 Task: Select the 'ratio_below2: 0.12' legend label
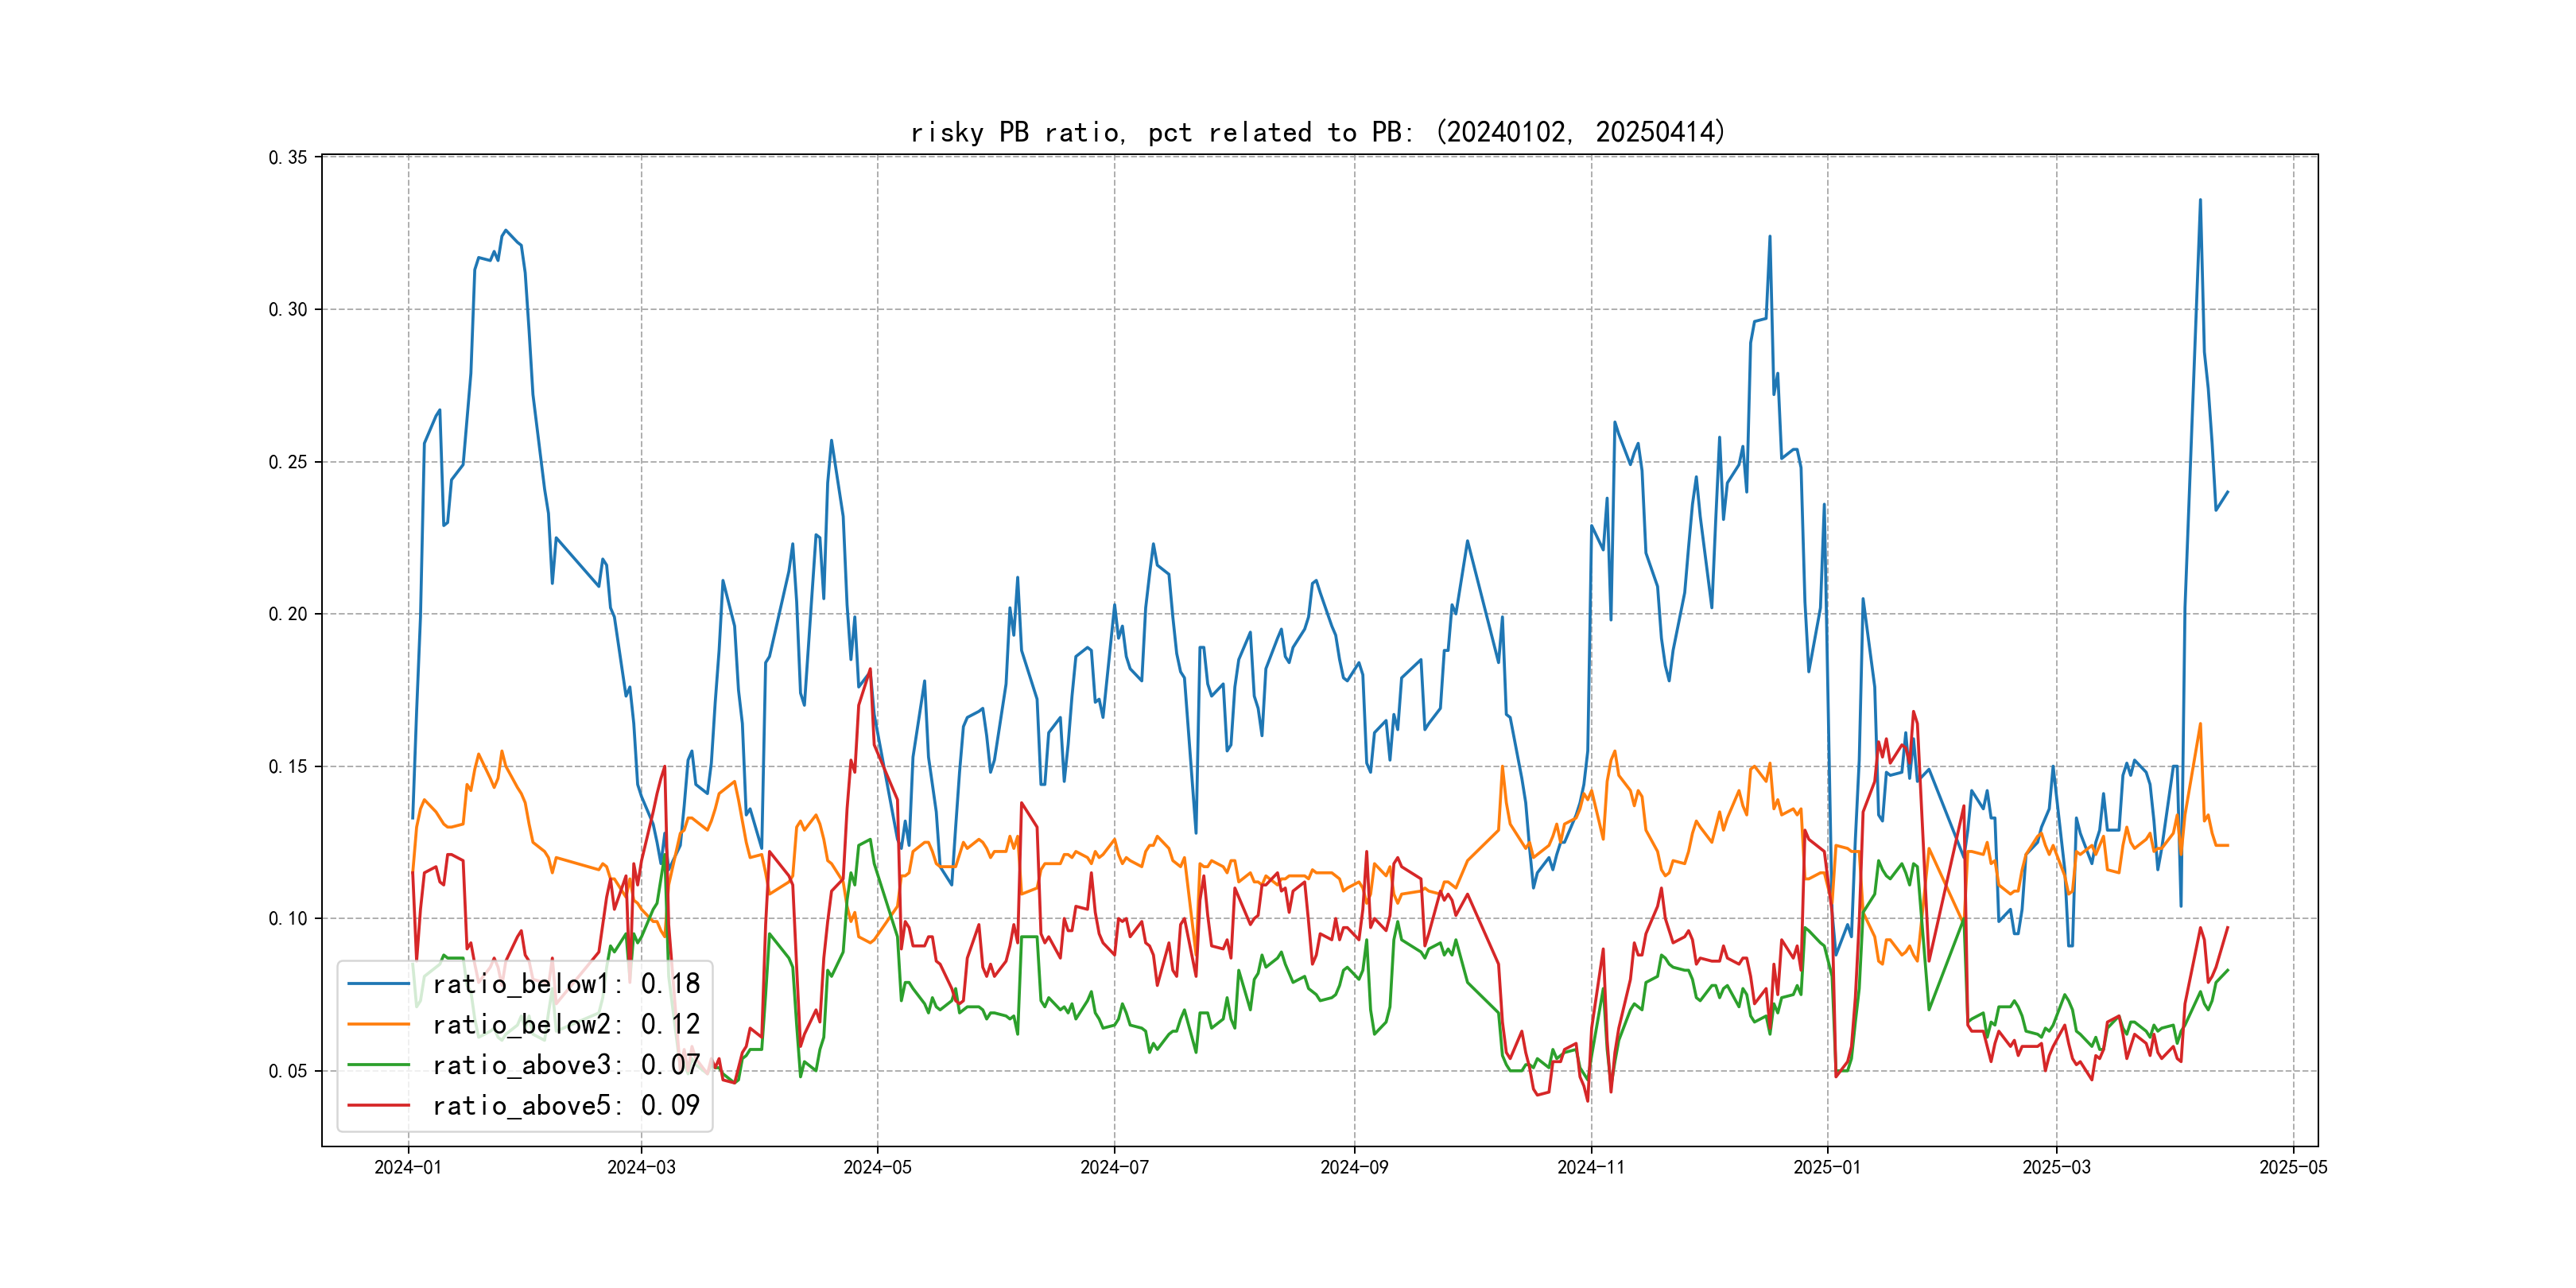click(566, 1025)
